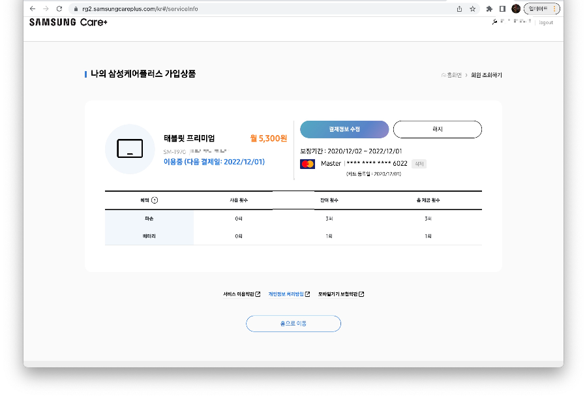Open 모바일기기 보험약관 via its external-link icon

click(361, 294)
